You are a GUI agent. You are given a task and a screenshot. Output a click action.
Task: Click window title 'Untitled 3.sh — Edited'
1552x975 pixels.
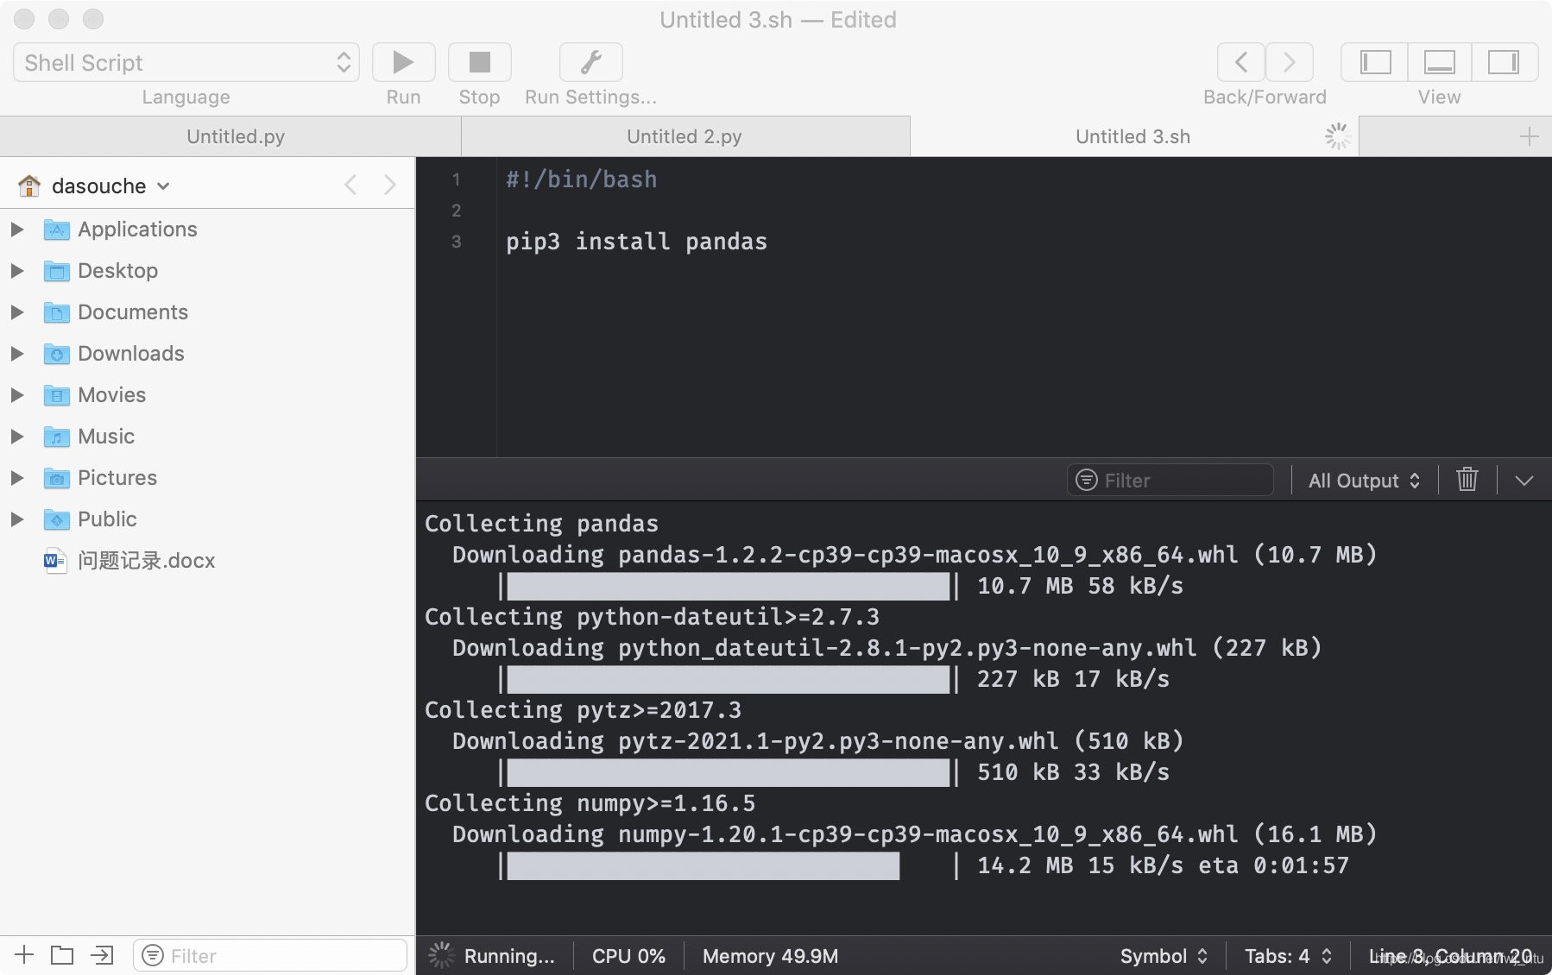pyautogui.click(x=778, y=20)
